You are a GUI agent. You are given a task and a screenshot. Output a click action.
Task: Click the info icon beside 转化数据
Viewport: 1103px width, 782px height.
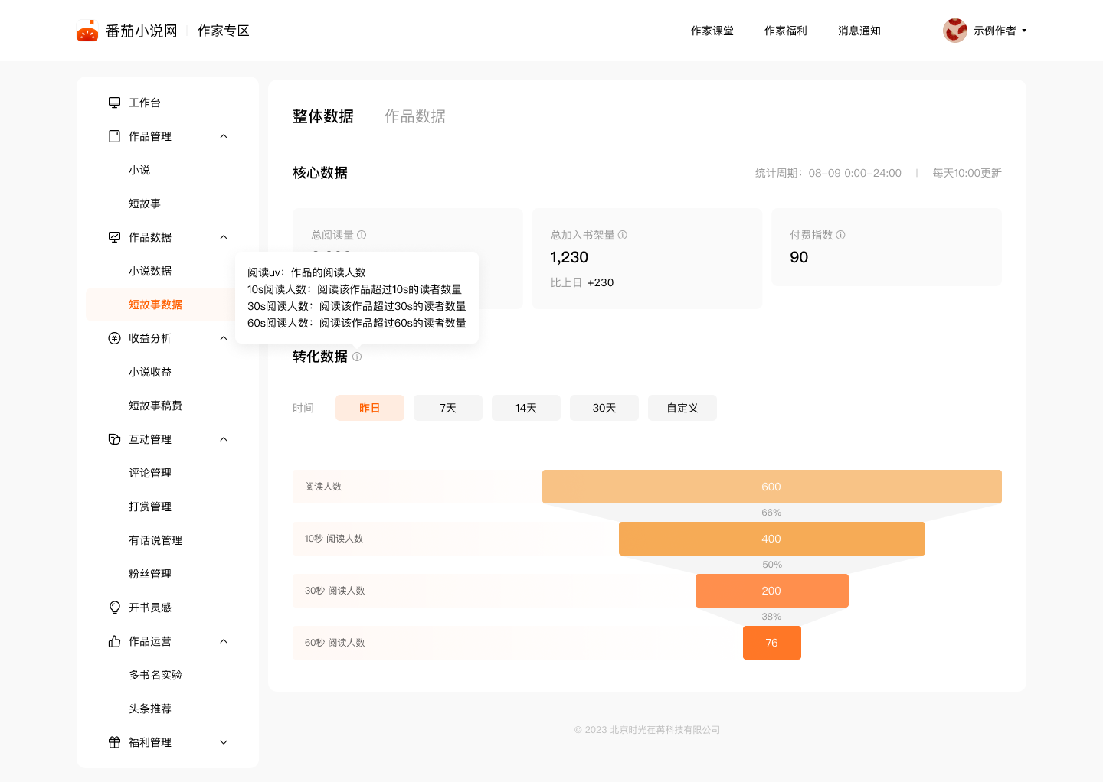(357, 357)
